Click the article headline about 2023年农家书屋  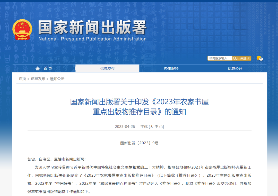point(139,107)
